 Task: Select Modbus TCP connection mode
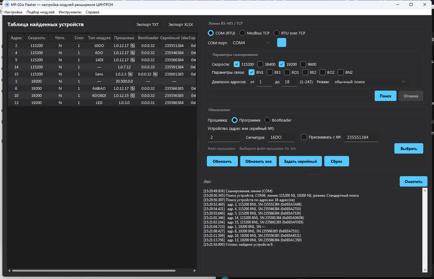(x=242, y=33)
